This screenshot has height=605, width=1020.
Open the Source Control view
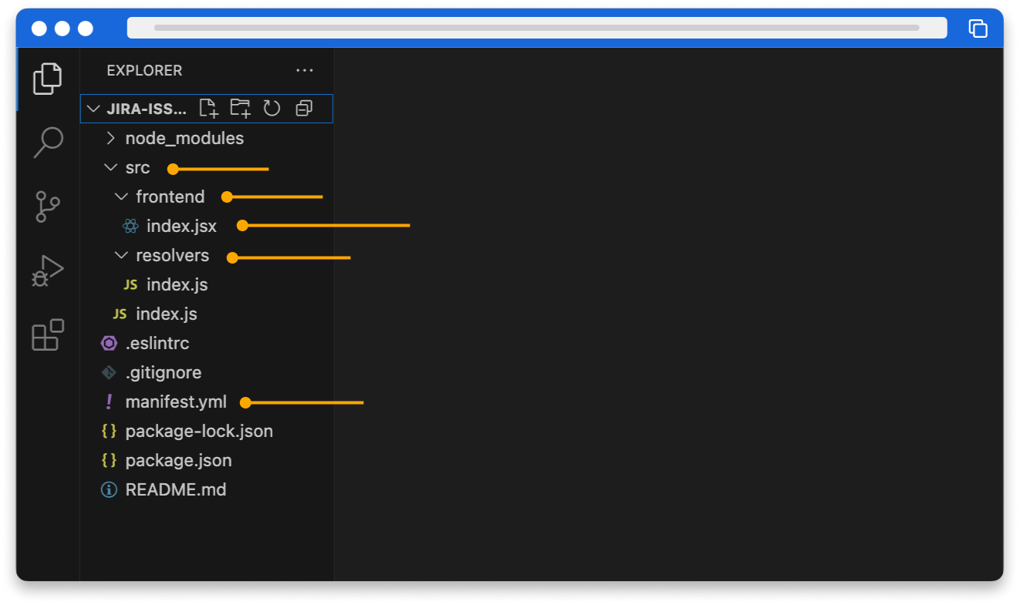[48, 207]
